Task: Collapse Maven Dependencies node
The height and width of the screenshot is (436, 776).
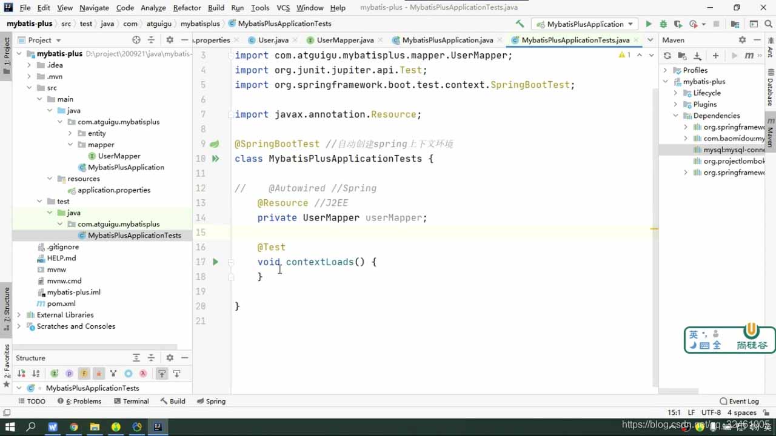Action: pyautogui.click(x=676, y=116)
